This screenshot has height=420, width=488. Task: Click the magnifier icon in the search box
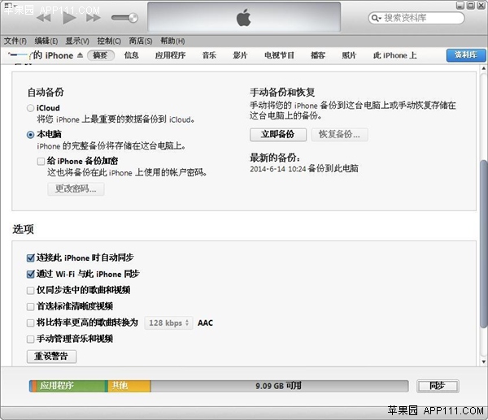[x=377, y=18]
